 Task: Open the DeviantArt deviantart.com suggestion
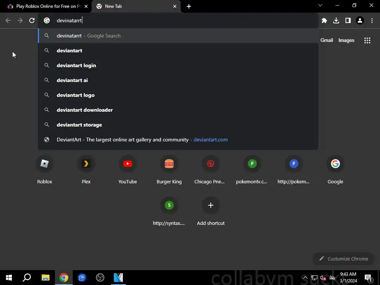(178, 140)
